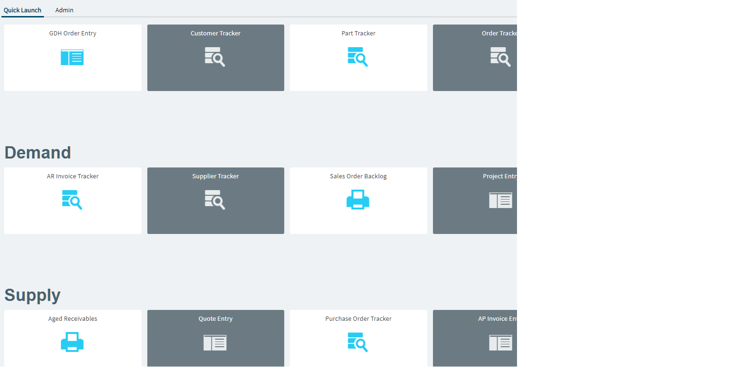Open the AP Invoice Entry form icon
Image resolution: width=746 pixels, height=367 pixels.
click(x=500, y=343)
